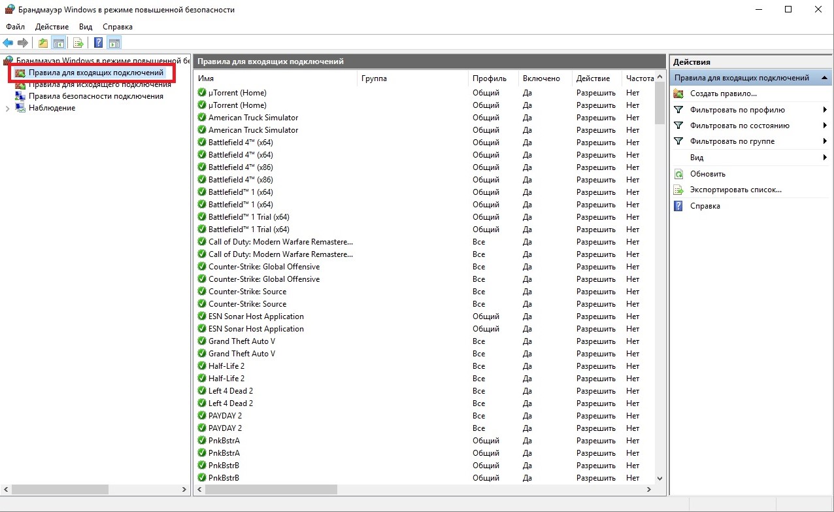Screen dimensions: 834x512
Task: Select Правила для входящих подключений in tree
Action: click(96, 73)
